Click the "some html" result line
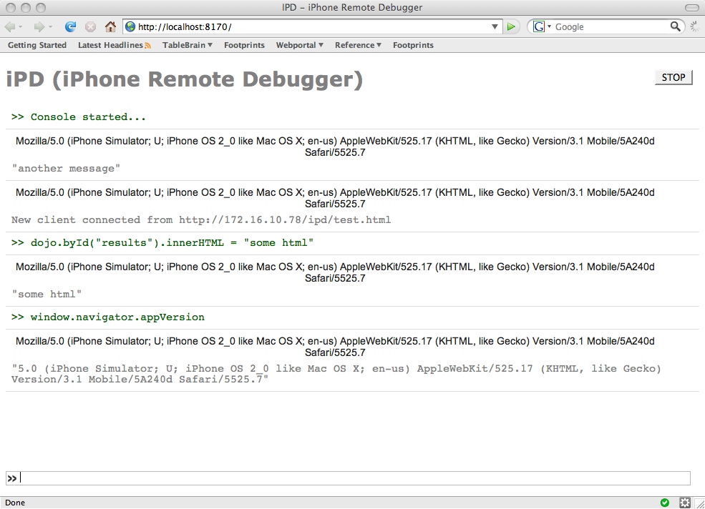 47,295
